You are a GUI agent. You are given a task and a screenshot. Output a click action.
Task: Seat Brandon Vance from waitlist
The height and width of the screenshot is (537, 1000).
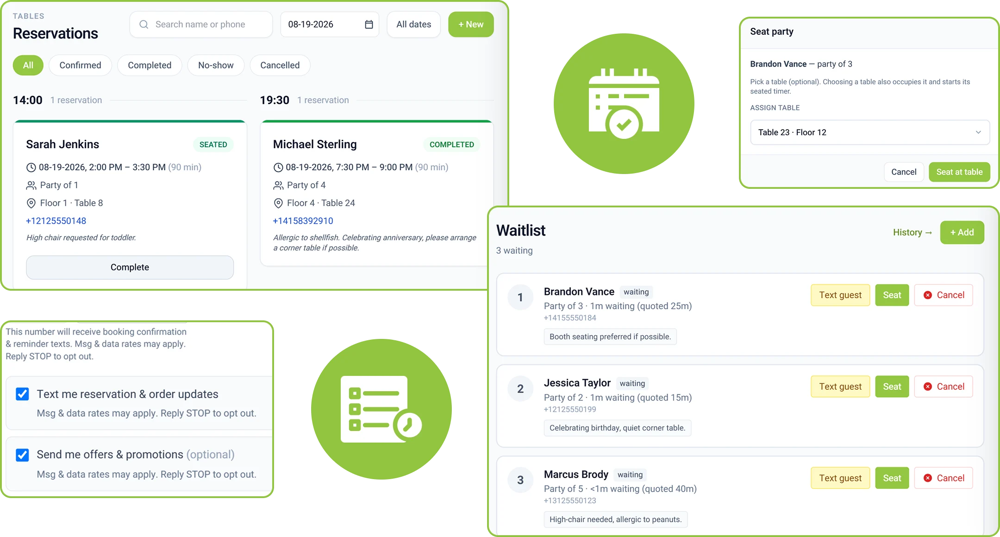coord(892,295)
